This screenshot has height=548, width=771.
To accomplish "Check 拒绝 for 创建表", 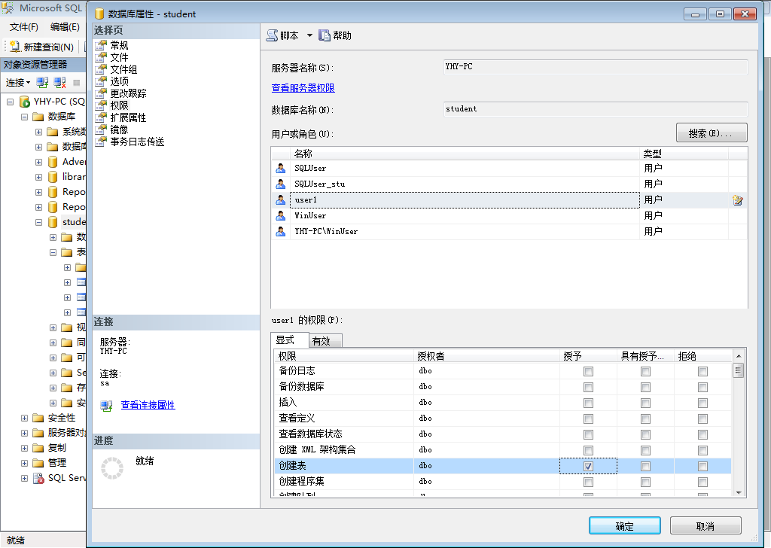I will point(702,466).
